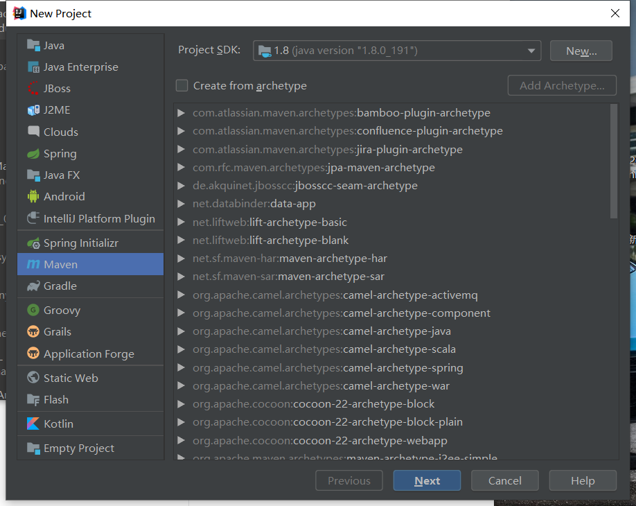Screen dimensions: 636x506
Task: Choose Spring Initializr project type label
Action: tap(81, 243)
